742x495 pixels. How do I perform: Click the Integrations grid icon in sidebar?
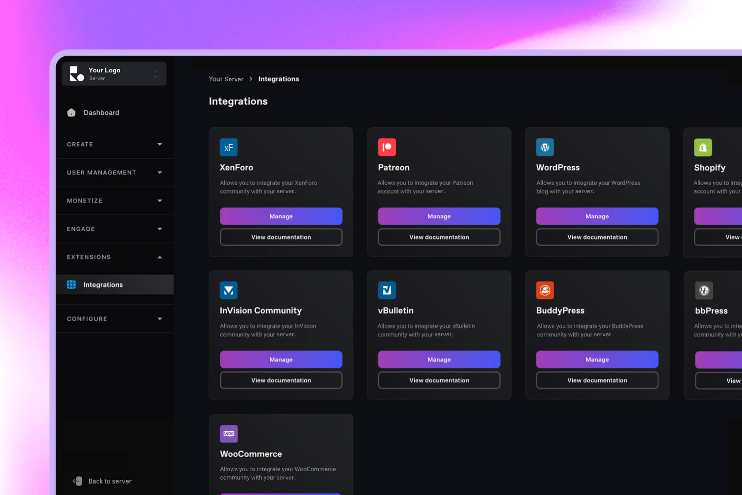(x=71, y=285)
